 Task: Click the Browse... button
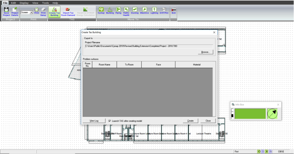[206, 52]
